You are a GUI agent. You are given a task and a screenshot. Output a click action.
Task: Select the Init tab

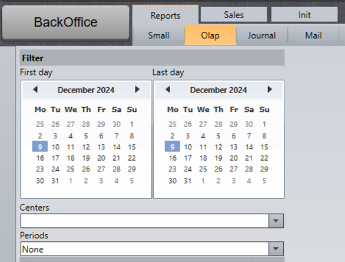tap(304, 15)
